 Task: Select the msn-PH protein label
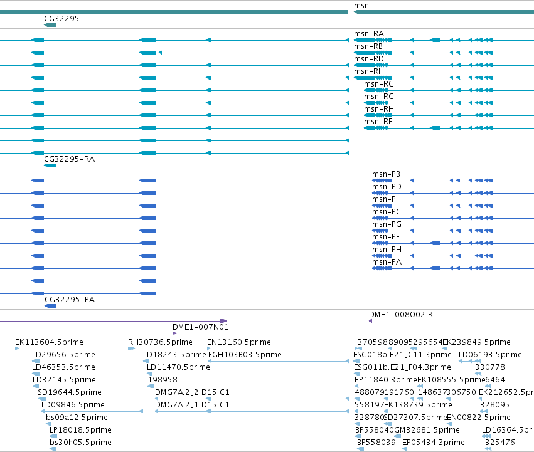(387, 250)
